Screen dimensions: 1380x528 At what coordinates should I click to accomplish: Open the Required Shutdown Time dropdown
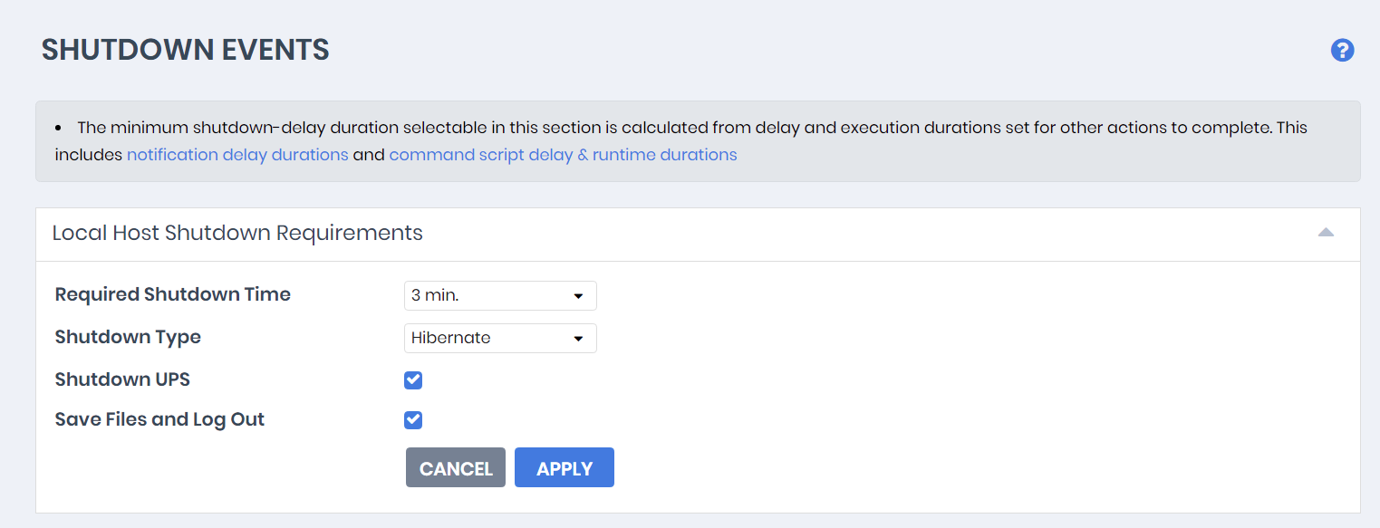point(499,295)
